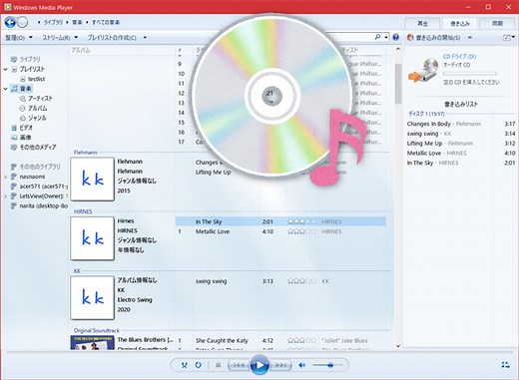Open the help question mark icon

pos(395,37)
